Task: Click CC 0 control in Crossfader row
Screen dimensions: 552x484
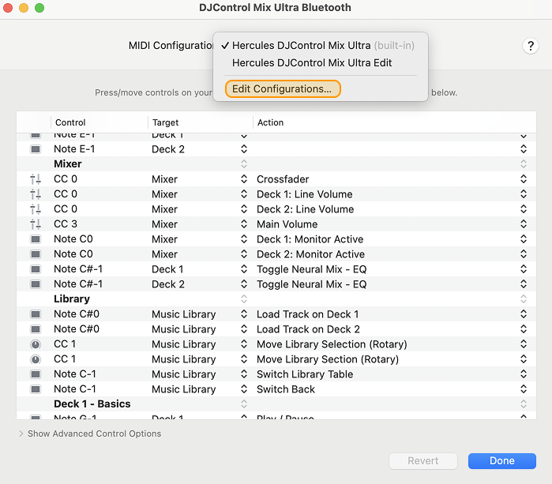Action: 66,179
